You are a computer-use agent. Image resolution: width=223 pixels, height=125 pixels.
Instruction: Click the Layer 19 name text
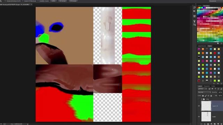[215, 106]
